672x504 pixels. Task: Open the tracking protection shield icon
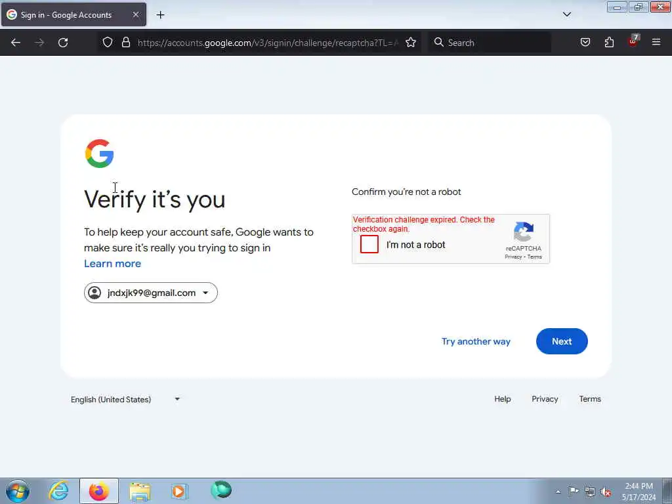click(108, 43)
